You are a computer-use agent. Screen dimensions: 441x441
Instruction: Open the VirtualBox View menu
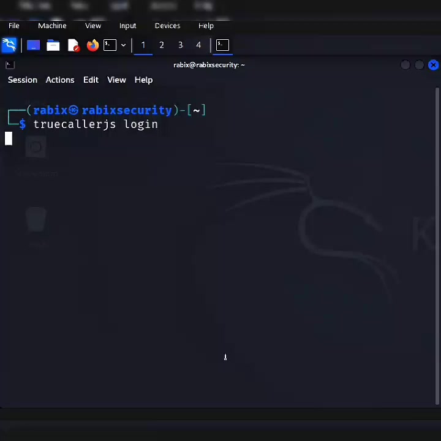pos(93,26)
